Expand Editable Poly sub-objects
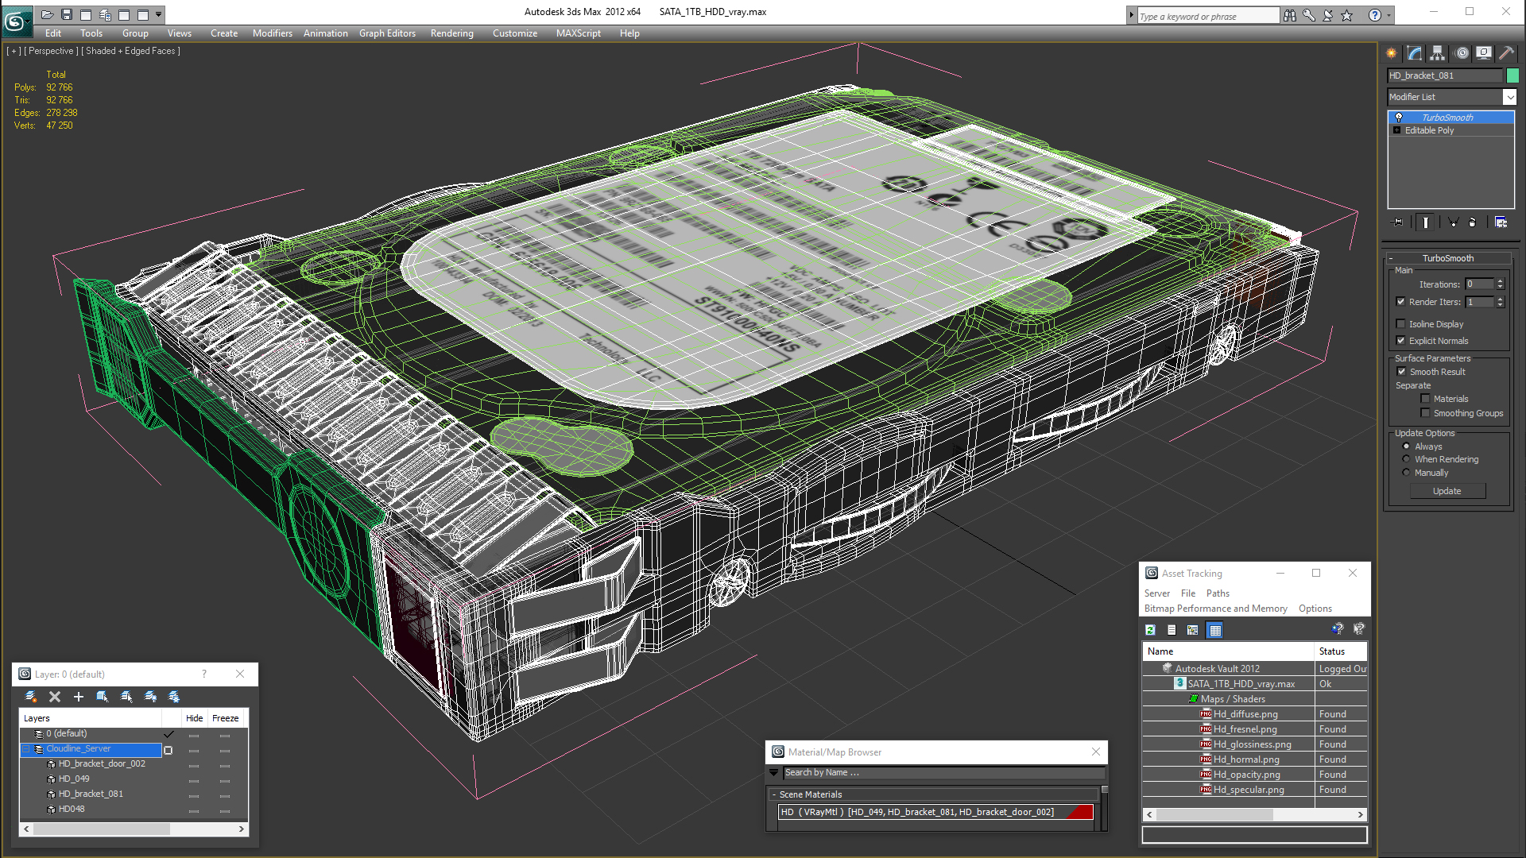This screenshot has width=1526, height=858. pyautogui.click(x=1396, y=130)
